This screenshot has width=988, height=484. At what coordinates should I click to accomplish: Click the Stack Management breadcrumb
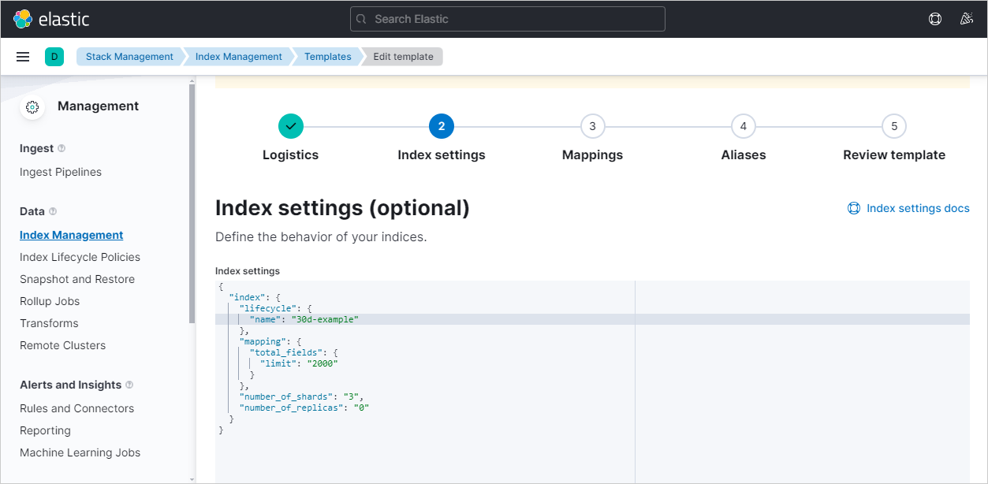(129, 57)
